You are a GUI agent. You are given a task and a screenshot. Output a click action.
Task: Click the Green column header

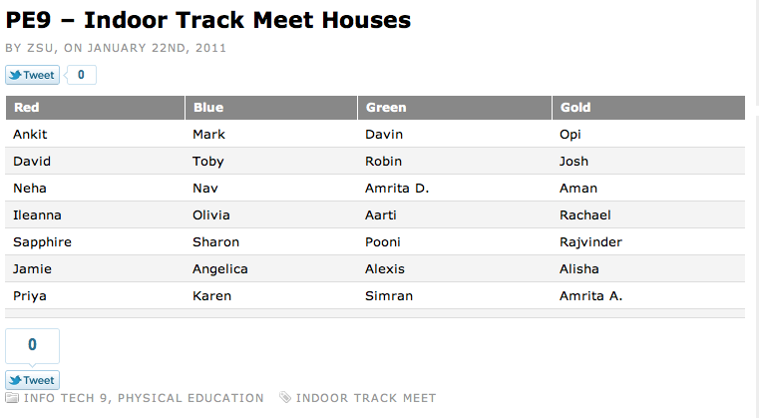[386, 108]
